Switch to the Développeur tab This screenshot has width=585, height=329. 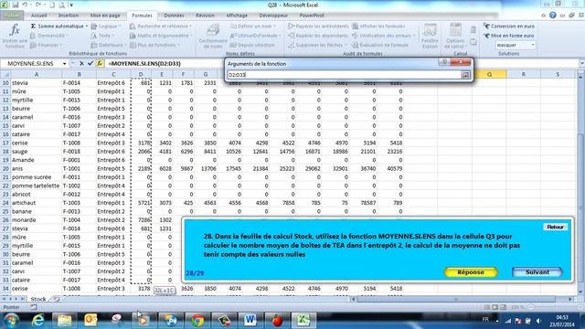click(273, 16)
